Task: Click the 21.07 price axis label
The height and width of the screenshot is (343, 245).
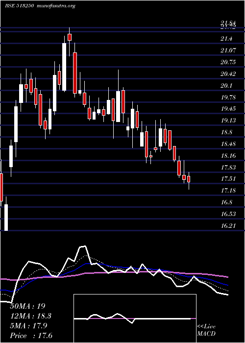Action: tap(228, 50)
